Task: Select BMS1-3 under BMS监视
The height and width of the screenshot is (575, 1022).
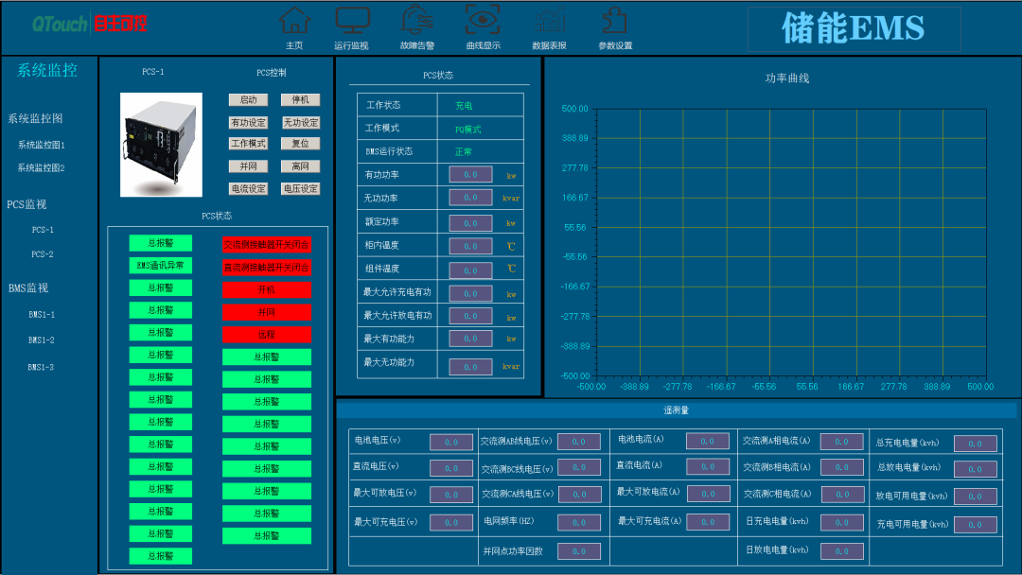Action: click(41, 367)
